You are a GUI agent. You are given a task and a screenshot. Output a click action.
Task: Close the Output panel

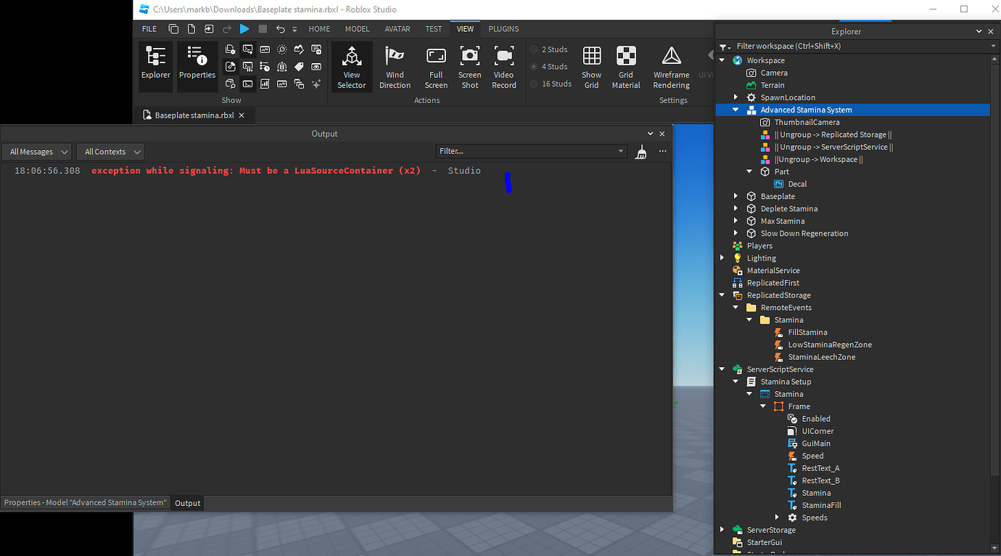[662, 134]
